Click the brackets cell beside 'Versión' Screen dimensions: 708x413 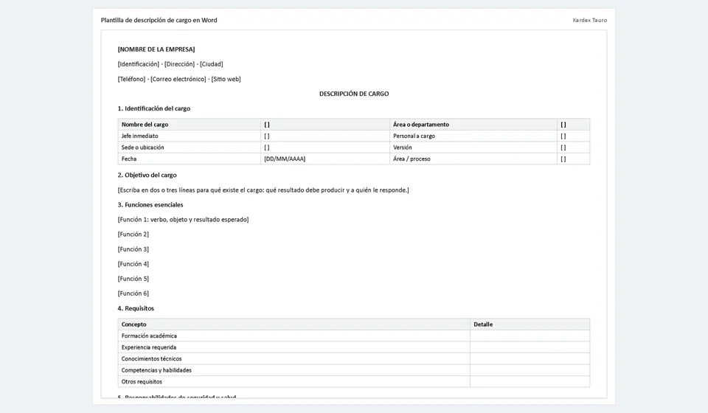click(x=574, y=147)
